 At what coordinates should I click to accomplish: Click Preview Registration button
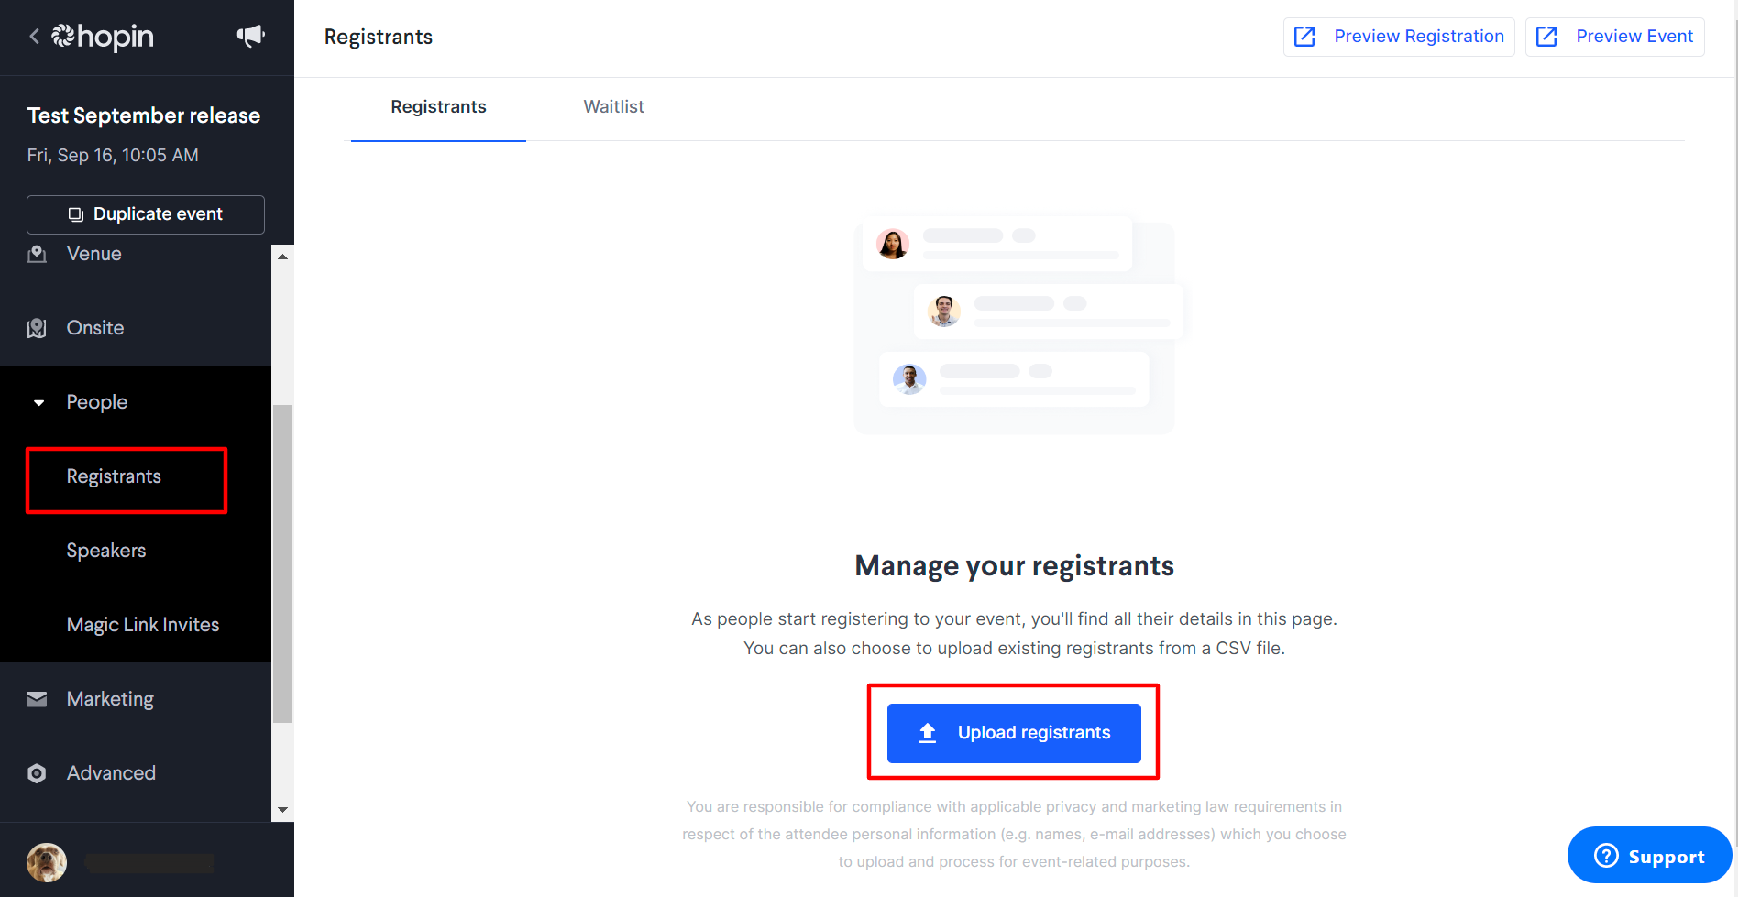click(x=1399, y=37)
